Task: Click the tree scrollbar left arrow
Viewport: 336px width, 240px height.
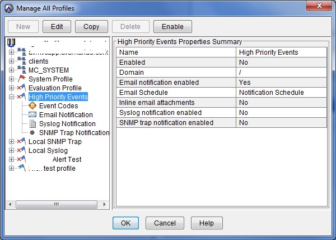Action: [x=10, y=204]
